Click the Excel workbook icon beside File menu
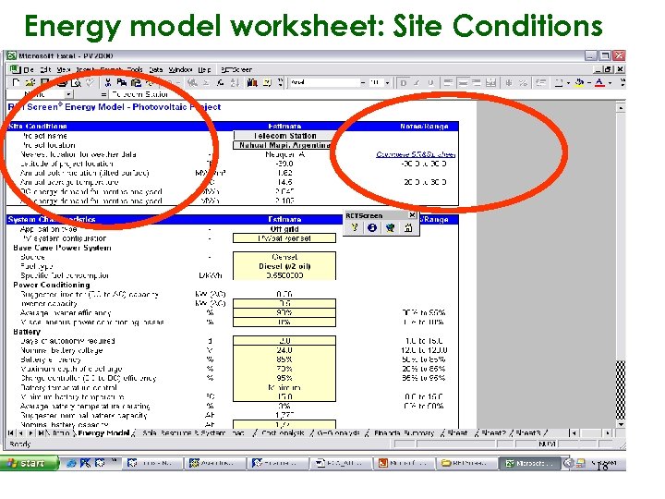 [15, 69]
